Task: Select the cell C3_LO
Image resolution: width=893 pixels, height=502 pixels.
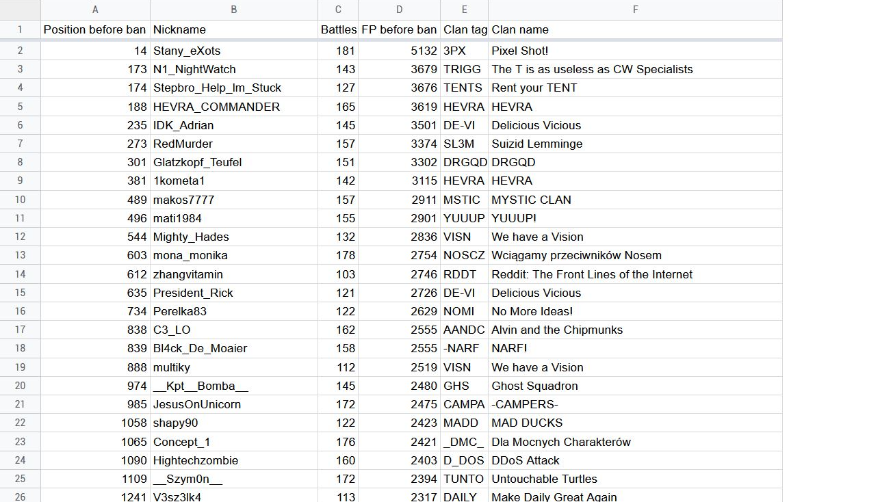Action: [234, 330]
